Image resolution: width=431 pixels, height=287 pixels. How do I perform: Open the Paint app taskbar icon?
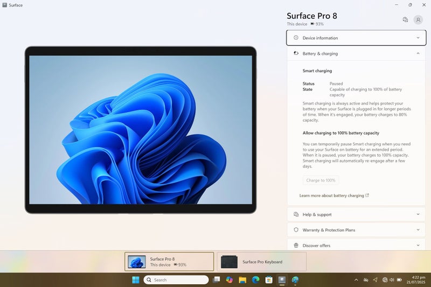tap(295, 280)
